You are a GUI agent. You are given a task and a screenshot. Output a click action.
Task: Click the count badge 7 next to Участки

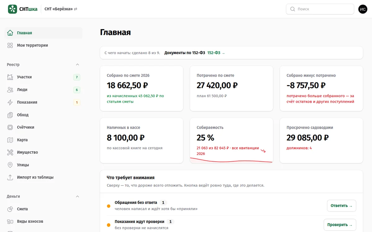click(77, 77)
